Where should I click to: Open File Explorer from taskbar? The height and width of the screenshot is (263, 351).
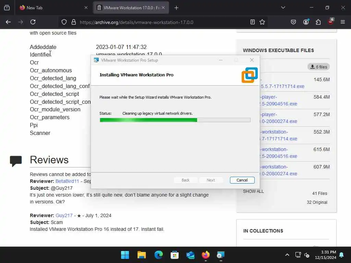pos(142,255)
